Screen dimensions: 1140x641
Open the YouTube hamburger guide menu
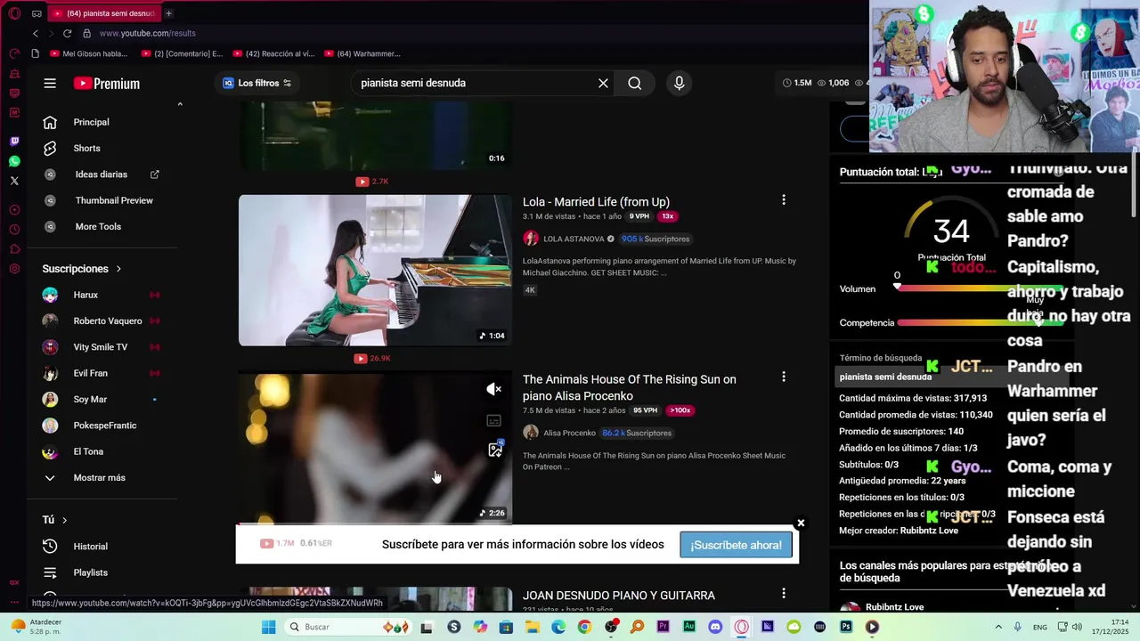[50, 83]
